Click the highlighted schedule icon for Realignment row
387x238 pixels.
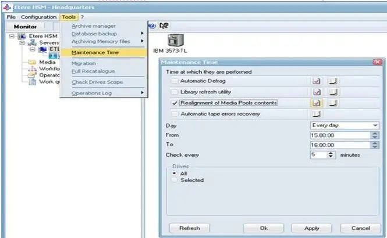click(x=317, y=103)
